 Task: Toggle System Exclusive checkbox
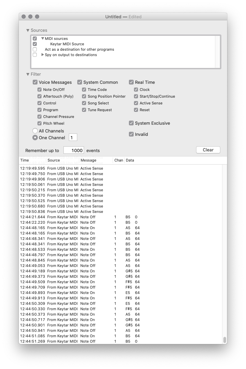pos(131,123)
